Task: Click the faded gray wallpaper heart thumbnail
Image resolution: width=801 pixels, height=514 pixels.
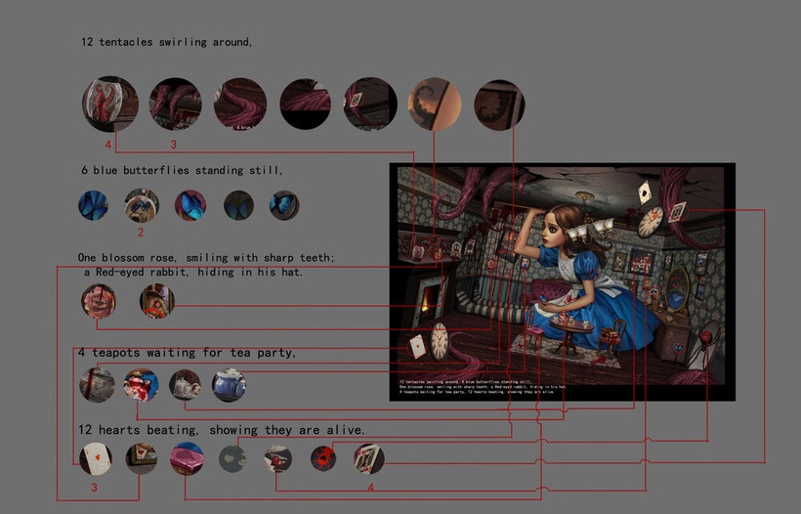Action: coord(232,458)
